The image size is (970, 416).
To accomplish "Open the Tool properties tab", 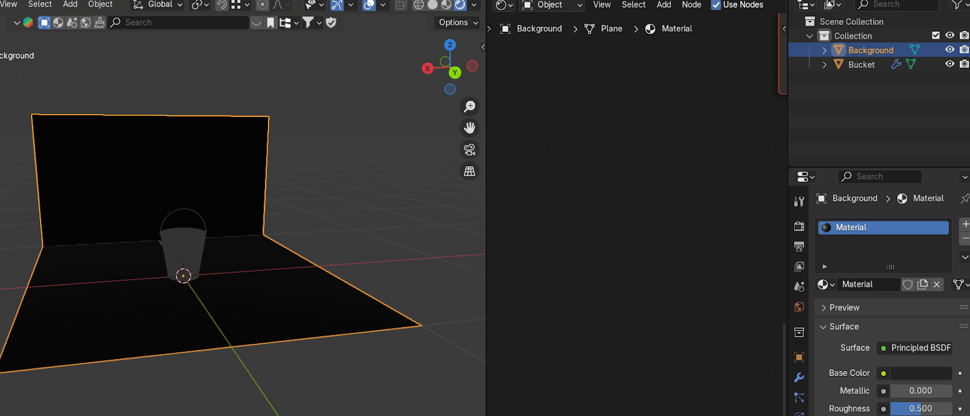I will tap(799, 201).
